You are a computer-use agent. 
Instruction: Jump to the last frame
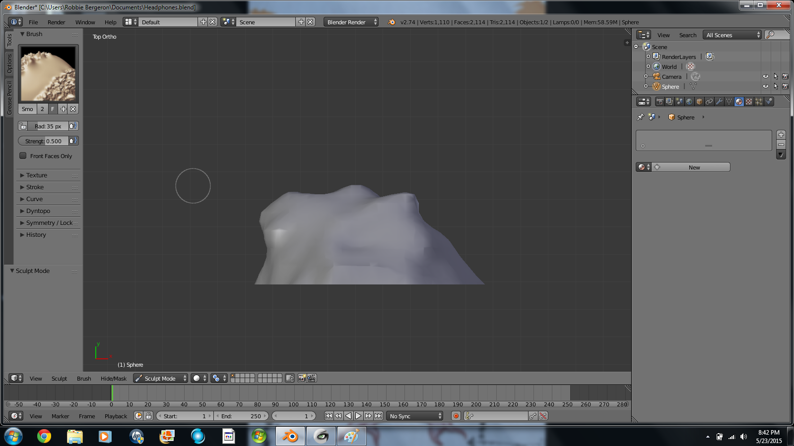pyautogui.click(x=379, y=416)
